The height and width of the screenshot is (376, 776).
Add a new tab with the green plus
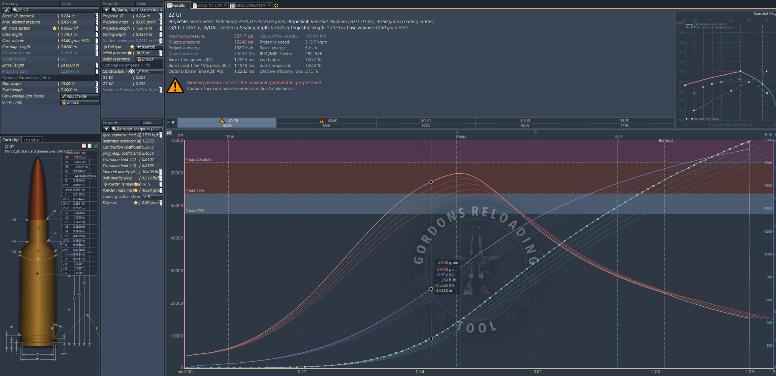click(276, 5)
